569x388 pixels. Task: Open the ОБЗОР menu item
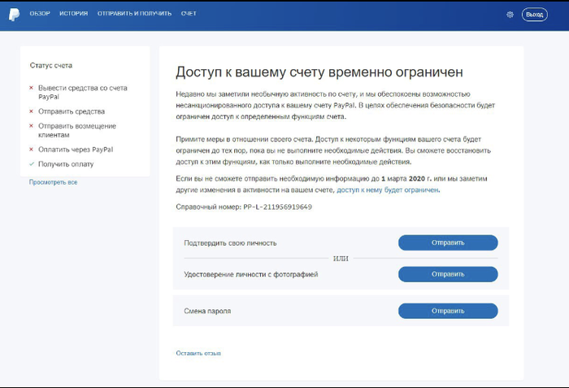pos(40,14)
